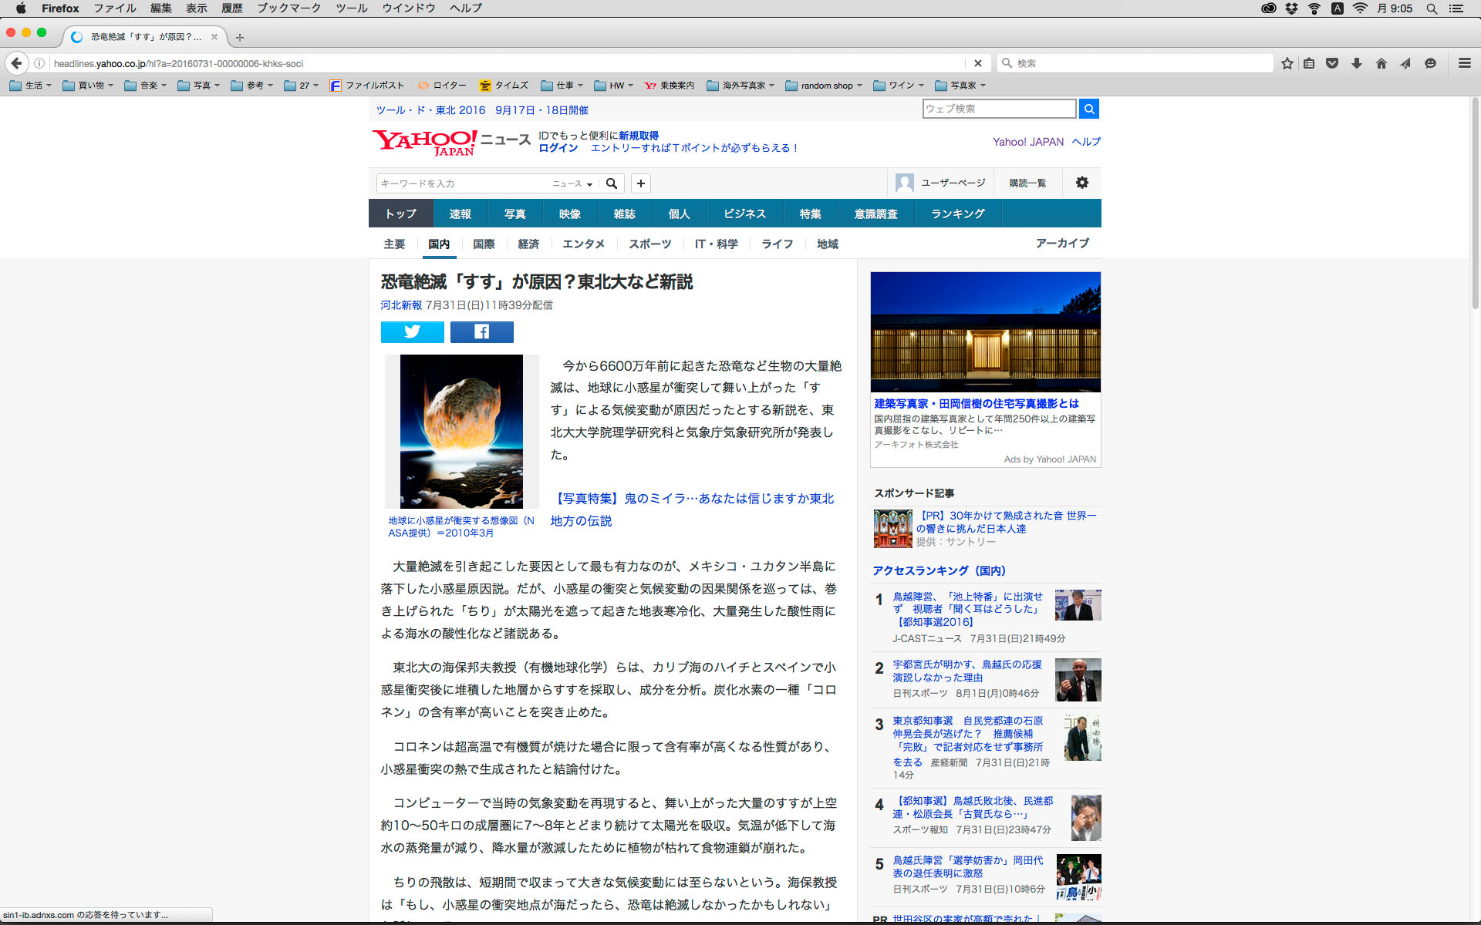Click the ログイン link
The height and width of the screenshot is (925, 1481).
(x=558, y=148)
